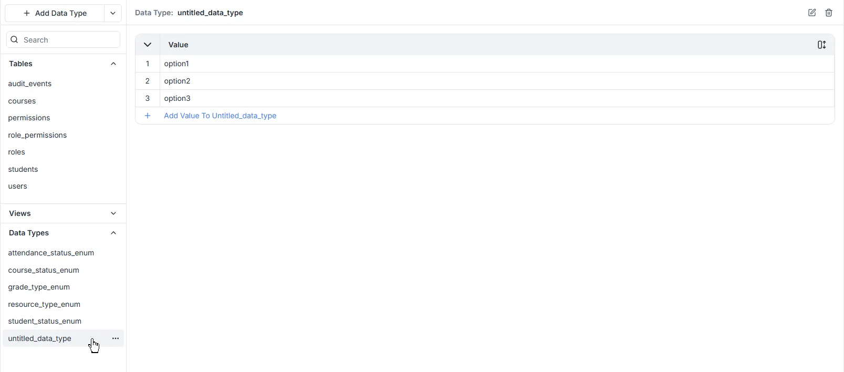Click the option2 value cell

pos(178,81)
